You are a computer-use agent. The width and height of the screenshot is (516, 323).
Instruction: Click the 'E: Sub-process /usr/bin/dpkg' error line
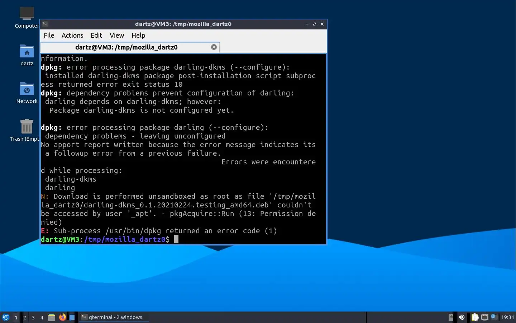159,231
